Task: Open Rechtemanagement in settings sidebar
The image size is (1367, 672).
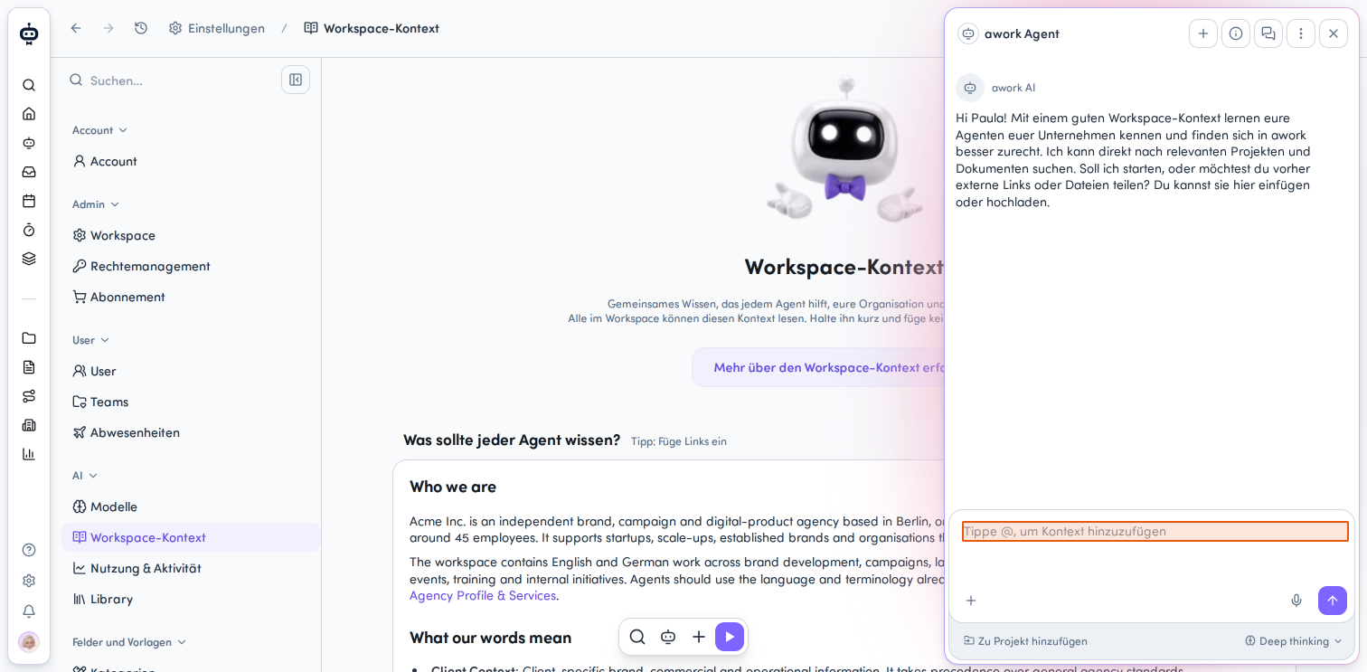Action: [x=191, y=266]
